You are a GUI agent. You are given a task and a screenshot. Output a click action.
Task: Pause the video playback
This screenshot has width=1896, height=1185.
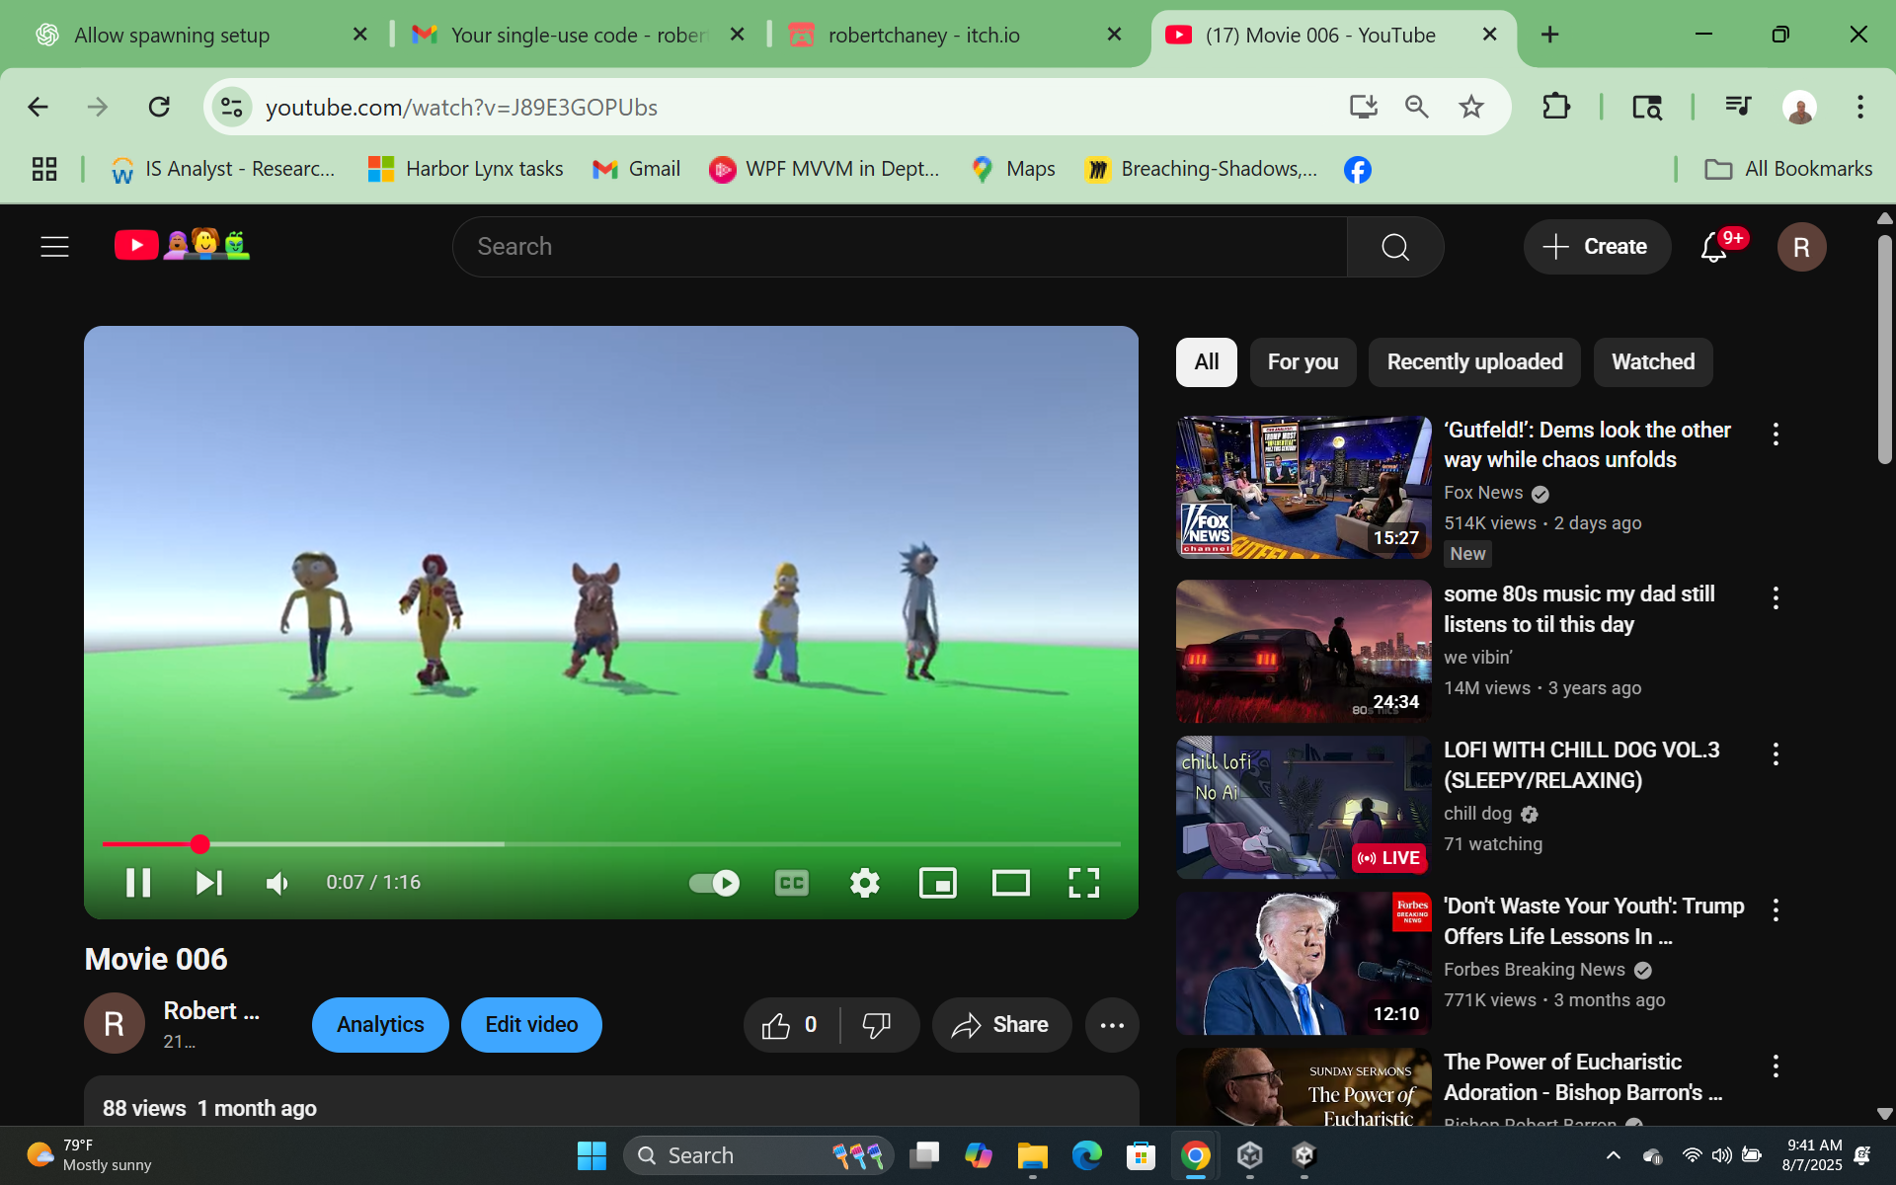138,882
